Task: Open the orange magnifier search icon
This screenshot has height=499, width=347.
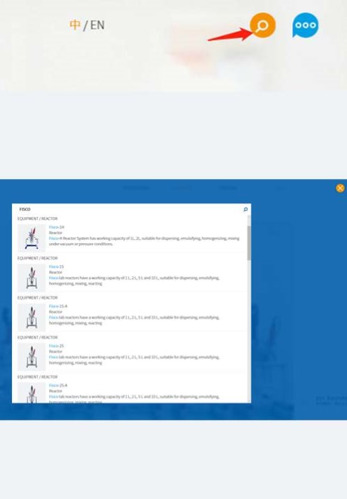Action: 262,25
